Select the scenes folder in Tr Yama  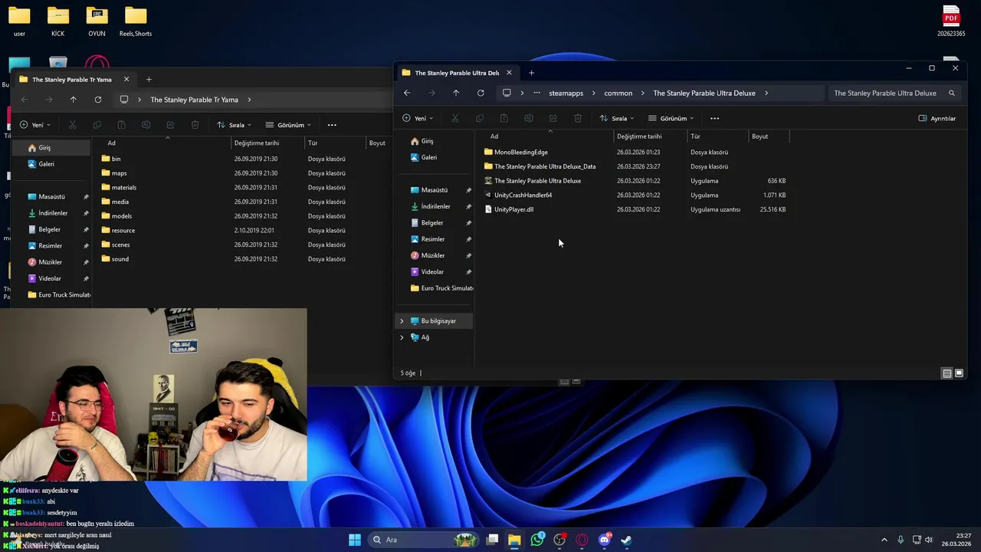click(120, 245)
